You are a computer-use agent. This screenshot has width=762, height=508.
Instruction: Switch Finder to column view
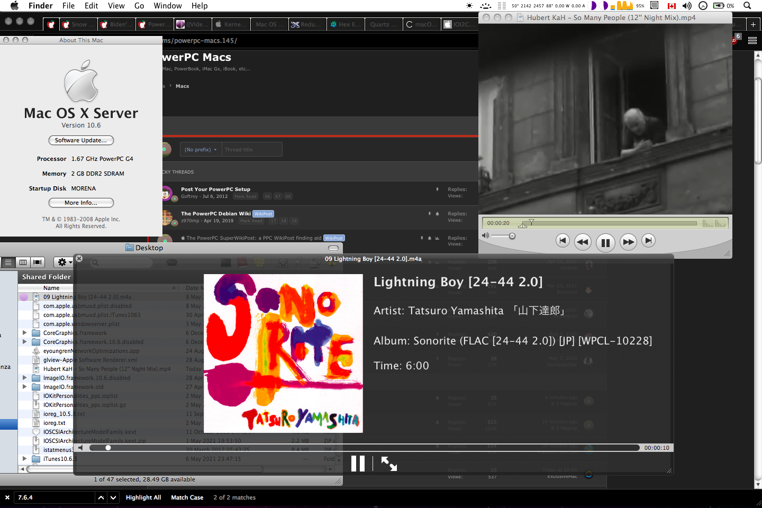click(23, 262)
